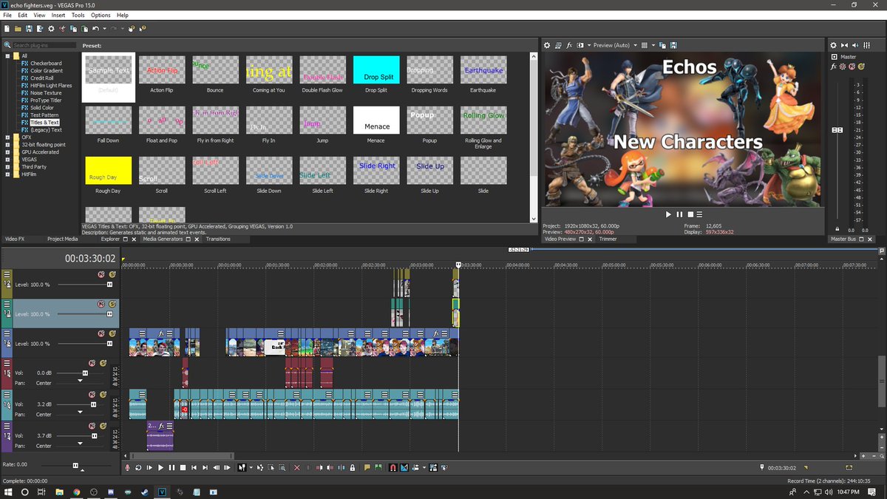Switch to the Transitions tab
The image size is (887, 499).
tap(218, 239)
